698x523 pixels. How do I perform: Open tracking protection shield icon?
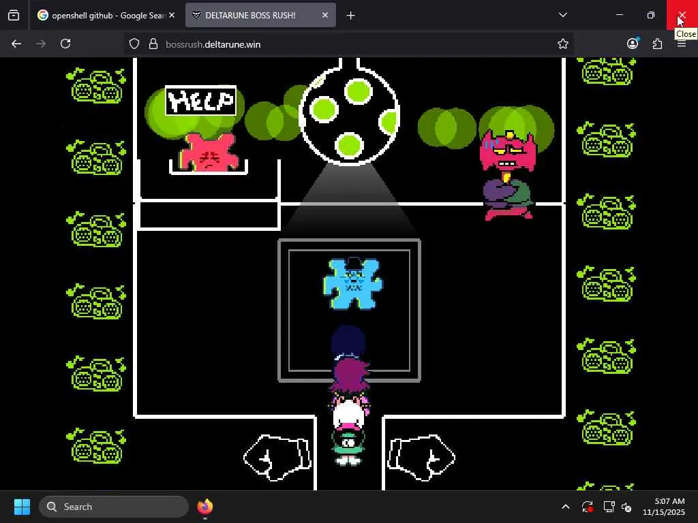coord(134,44)
